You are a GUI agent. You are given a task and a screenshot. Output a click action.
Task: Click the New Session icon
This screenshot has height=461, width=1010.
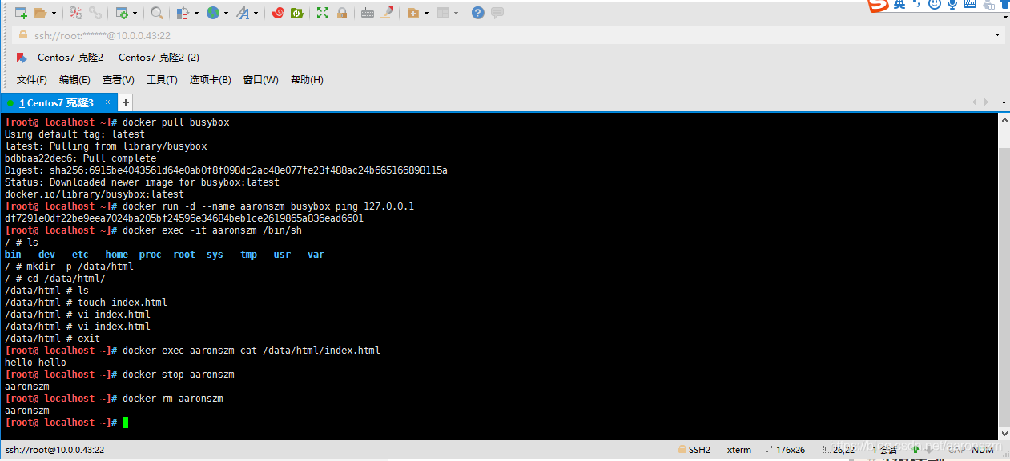coord(22,13)
